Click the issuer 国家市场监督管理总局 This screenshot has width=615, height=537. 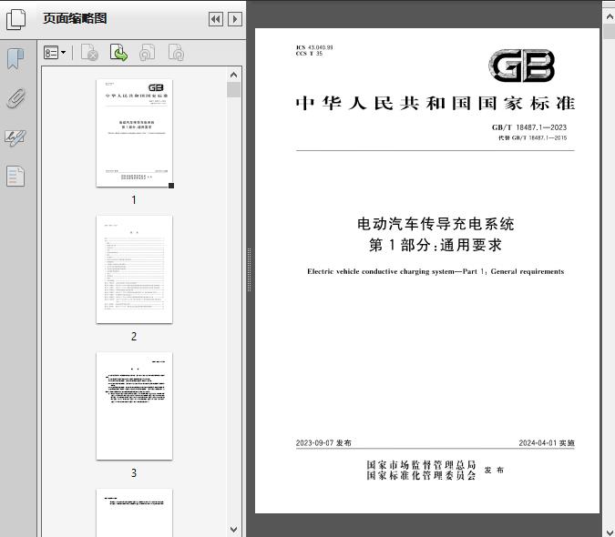pyautogui.click(x=421, y=465)
